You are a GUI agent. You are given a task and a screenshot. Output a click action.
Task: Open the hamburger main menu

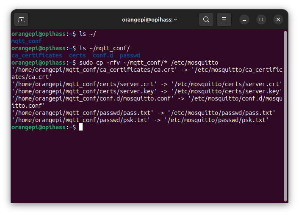point(224,19)
